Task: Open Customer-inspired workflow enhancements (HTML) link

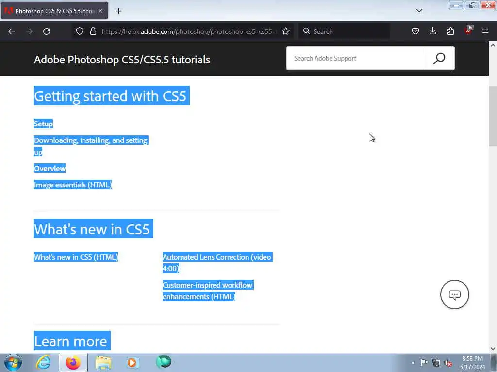Action: [208, 291]
